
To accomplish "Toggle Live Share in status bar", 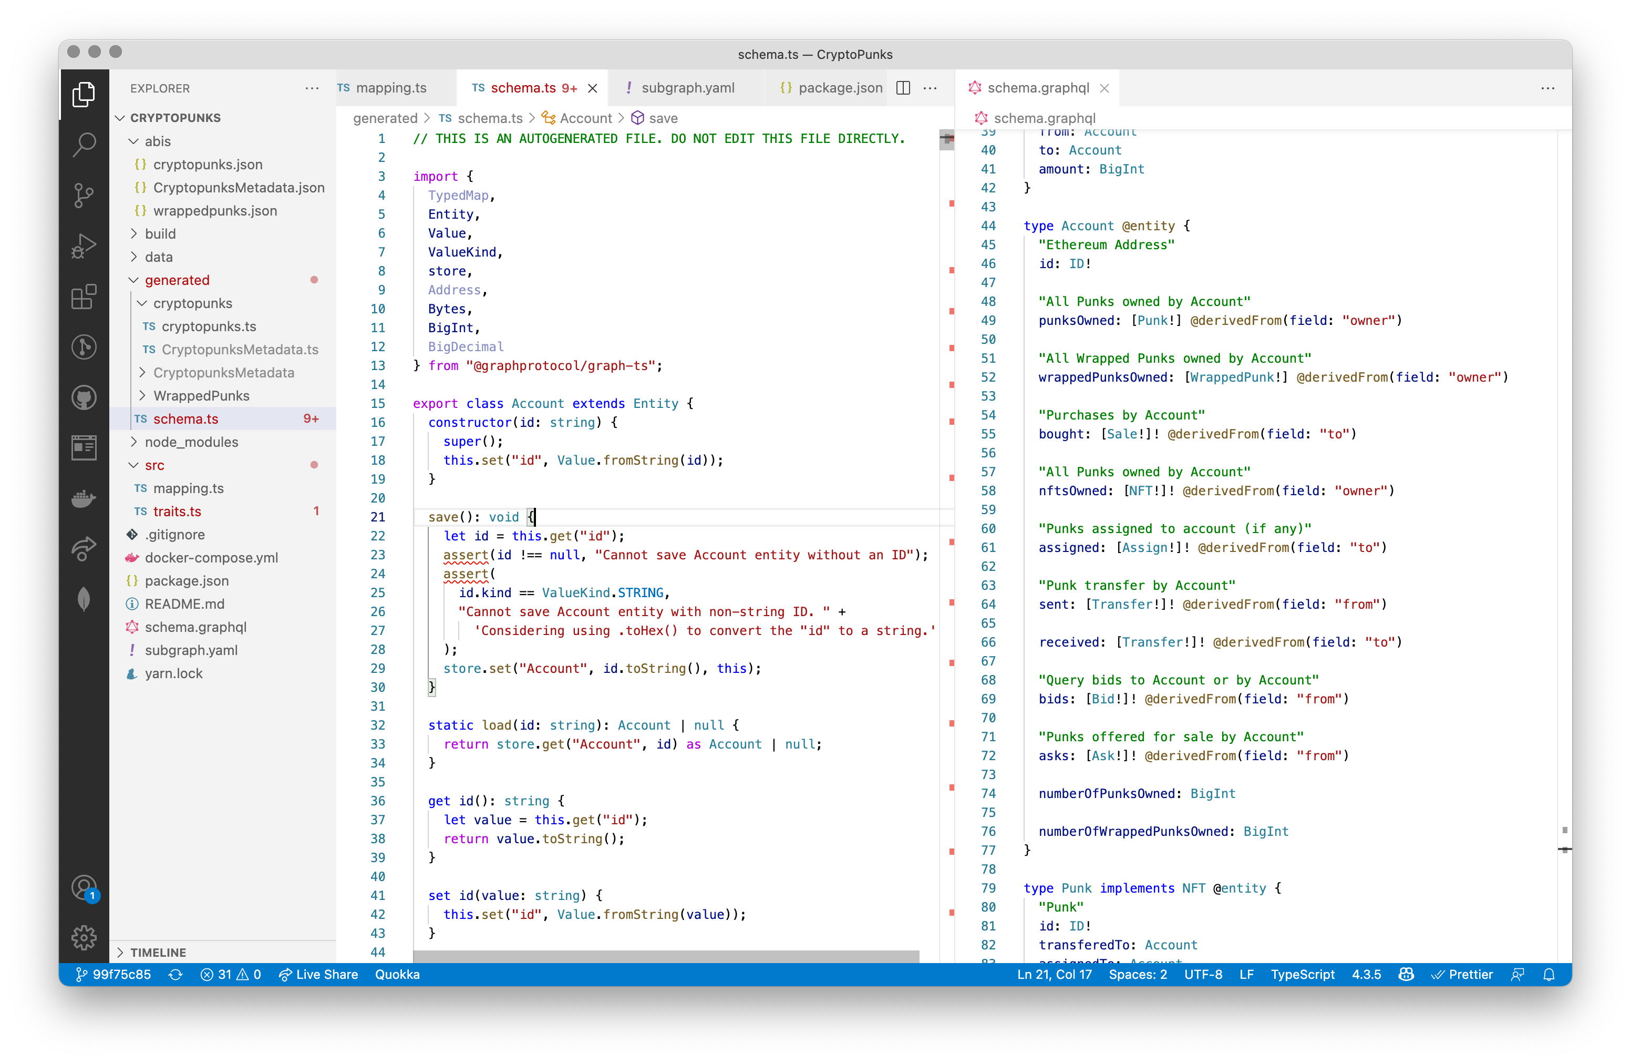I will coord(318,974).
